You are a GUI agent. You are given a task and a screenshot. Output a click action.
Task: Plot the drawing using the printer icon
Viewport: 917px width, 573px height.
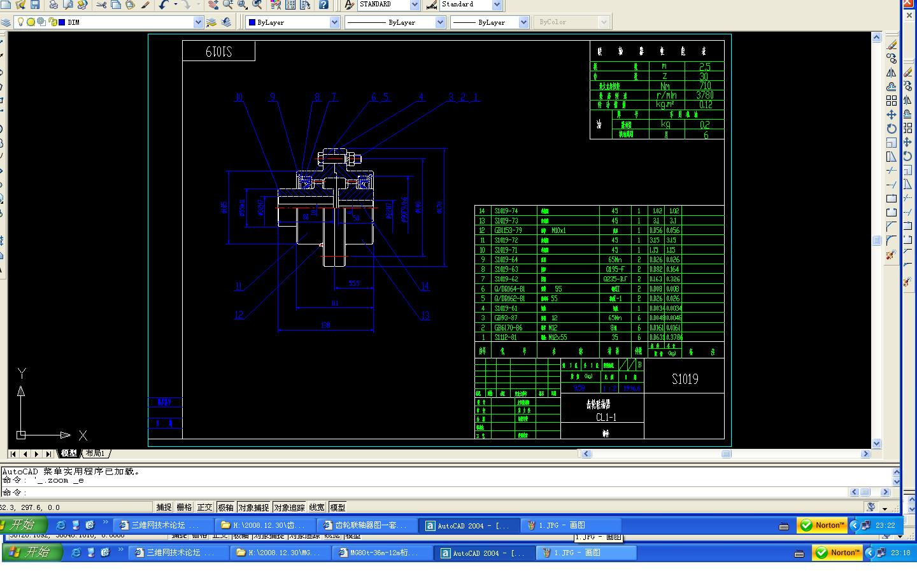click(x=53, y=4)
